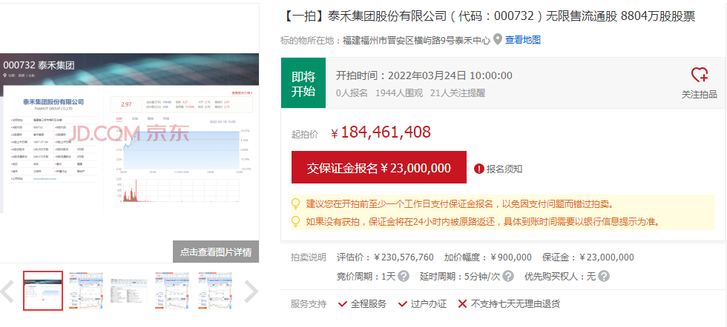
Task: Click the checkmark icon beside 全程服务
Action: tap(343, 304)
